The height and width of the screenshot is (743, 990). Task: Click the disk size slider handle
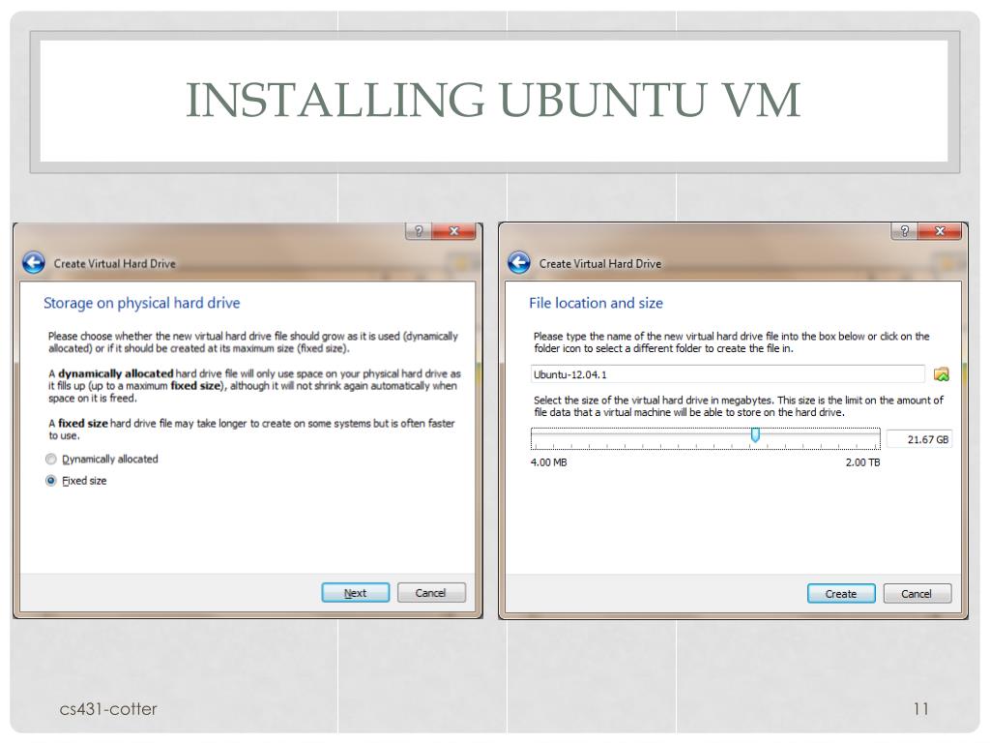pos(755,434)
